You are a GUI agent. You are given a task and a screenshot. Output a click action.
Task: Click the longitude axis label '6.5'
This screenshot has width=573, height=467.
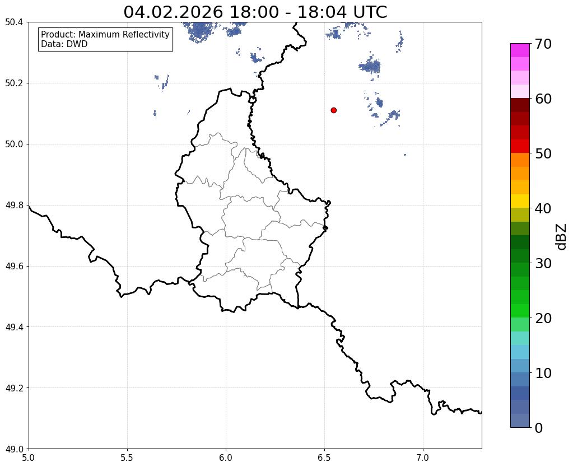(324, 458)
